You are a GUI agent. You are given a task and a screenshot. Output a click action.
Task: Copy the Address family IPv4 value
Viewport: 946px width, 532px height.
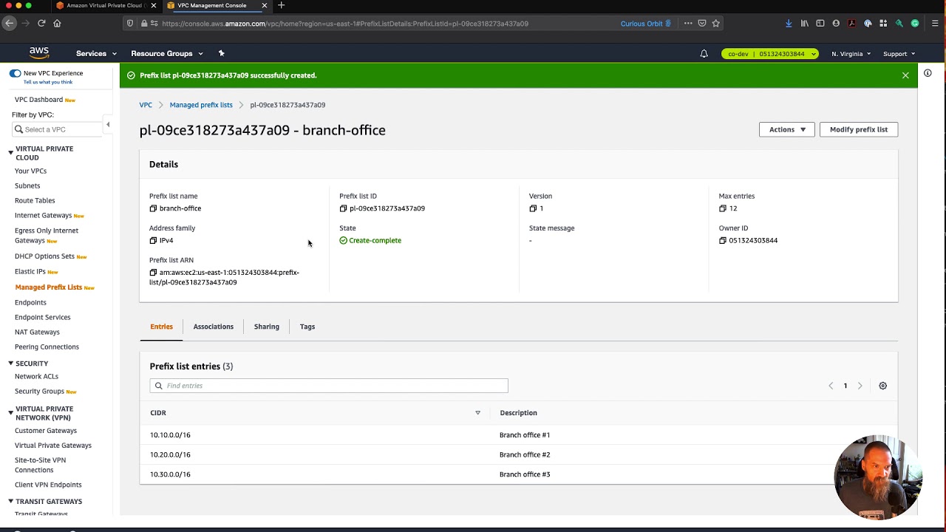pyautogui.click(x=153, y=240)
